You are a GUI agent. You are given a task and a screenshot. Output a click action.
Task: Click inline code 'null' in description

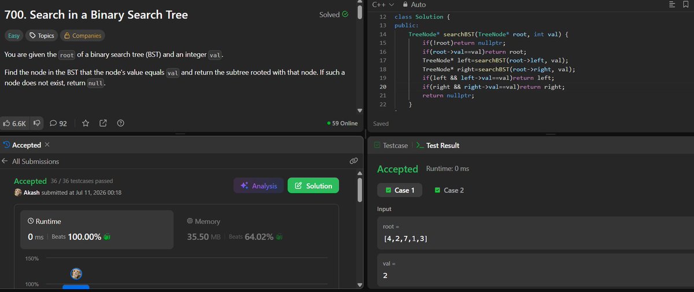tap(95, 83)
